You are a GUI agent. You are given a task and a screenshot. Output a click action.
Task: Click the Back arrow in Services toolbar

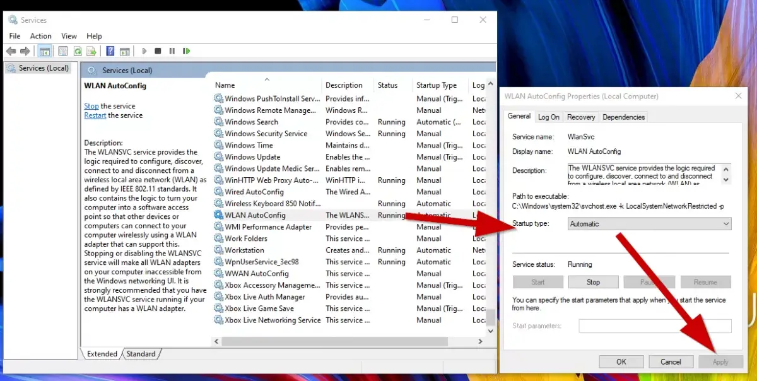point(11,51)
